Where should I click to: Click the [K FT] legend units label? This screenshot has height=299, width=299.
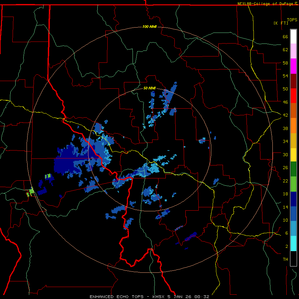click(281, 23)
